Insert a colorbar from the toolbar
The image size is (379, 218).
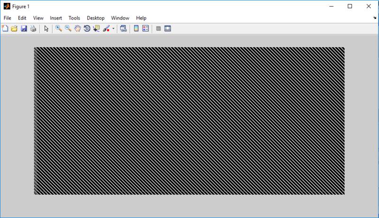(136, 28)
